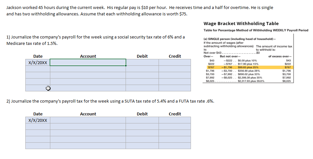Select first-row Account cell in question 2 table
Screen dimensions: 313x159
point(88,120)
